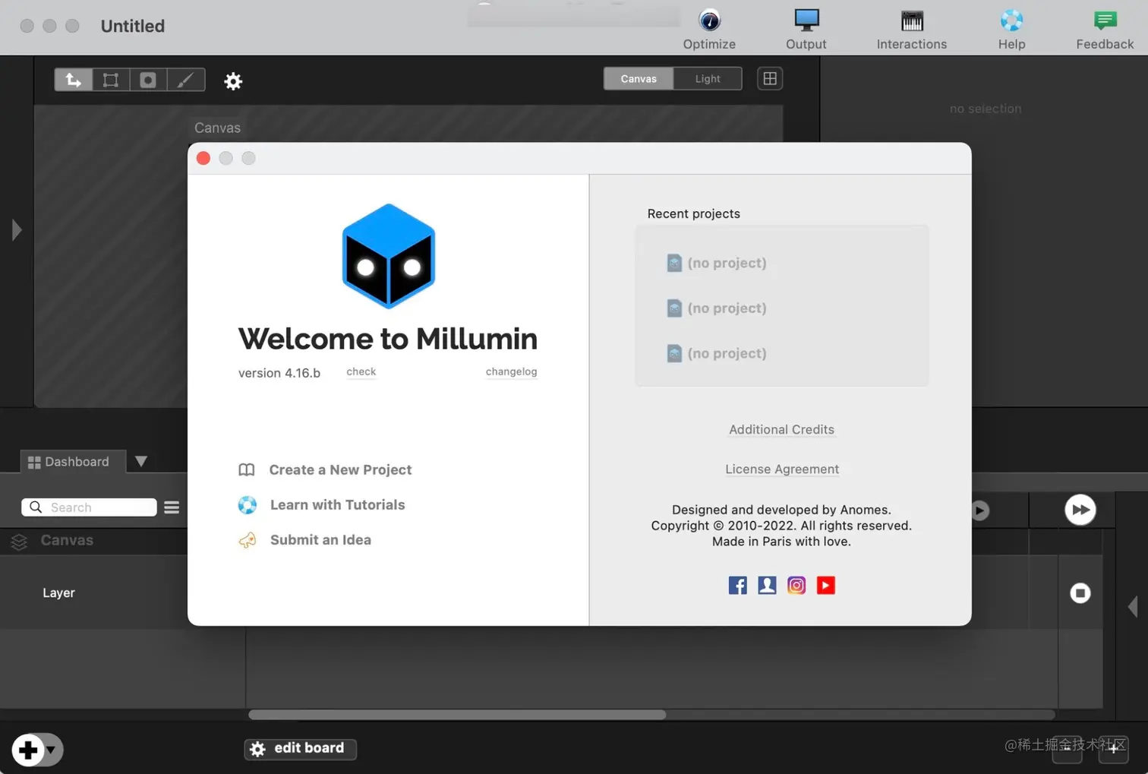Image resolution: width=1148 pixels, height=774 pixels.
Task: Open Additional Credits link
Action: [781, 430]
